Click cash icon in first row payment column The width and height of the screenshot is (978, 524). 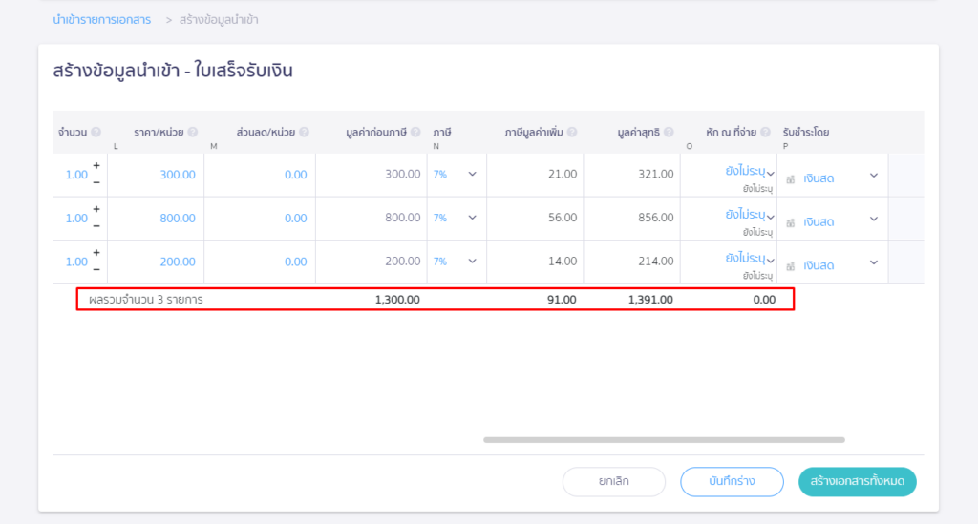coord(790,178)
